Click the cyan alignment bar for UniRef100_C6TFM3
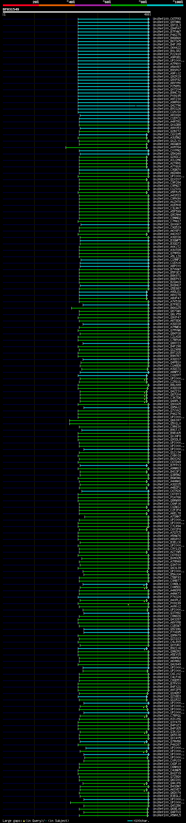This screenshot has height=823, width=186. 114,19
